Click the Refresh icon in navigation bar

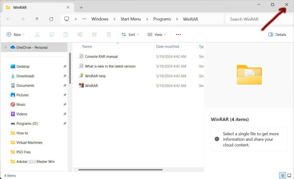(51, 19)
